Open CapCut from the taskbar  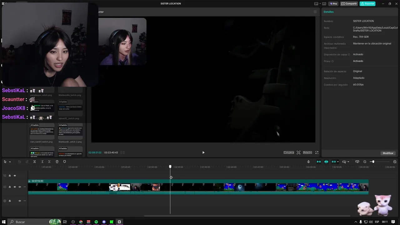coord(119,222)
